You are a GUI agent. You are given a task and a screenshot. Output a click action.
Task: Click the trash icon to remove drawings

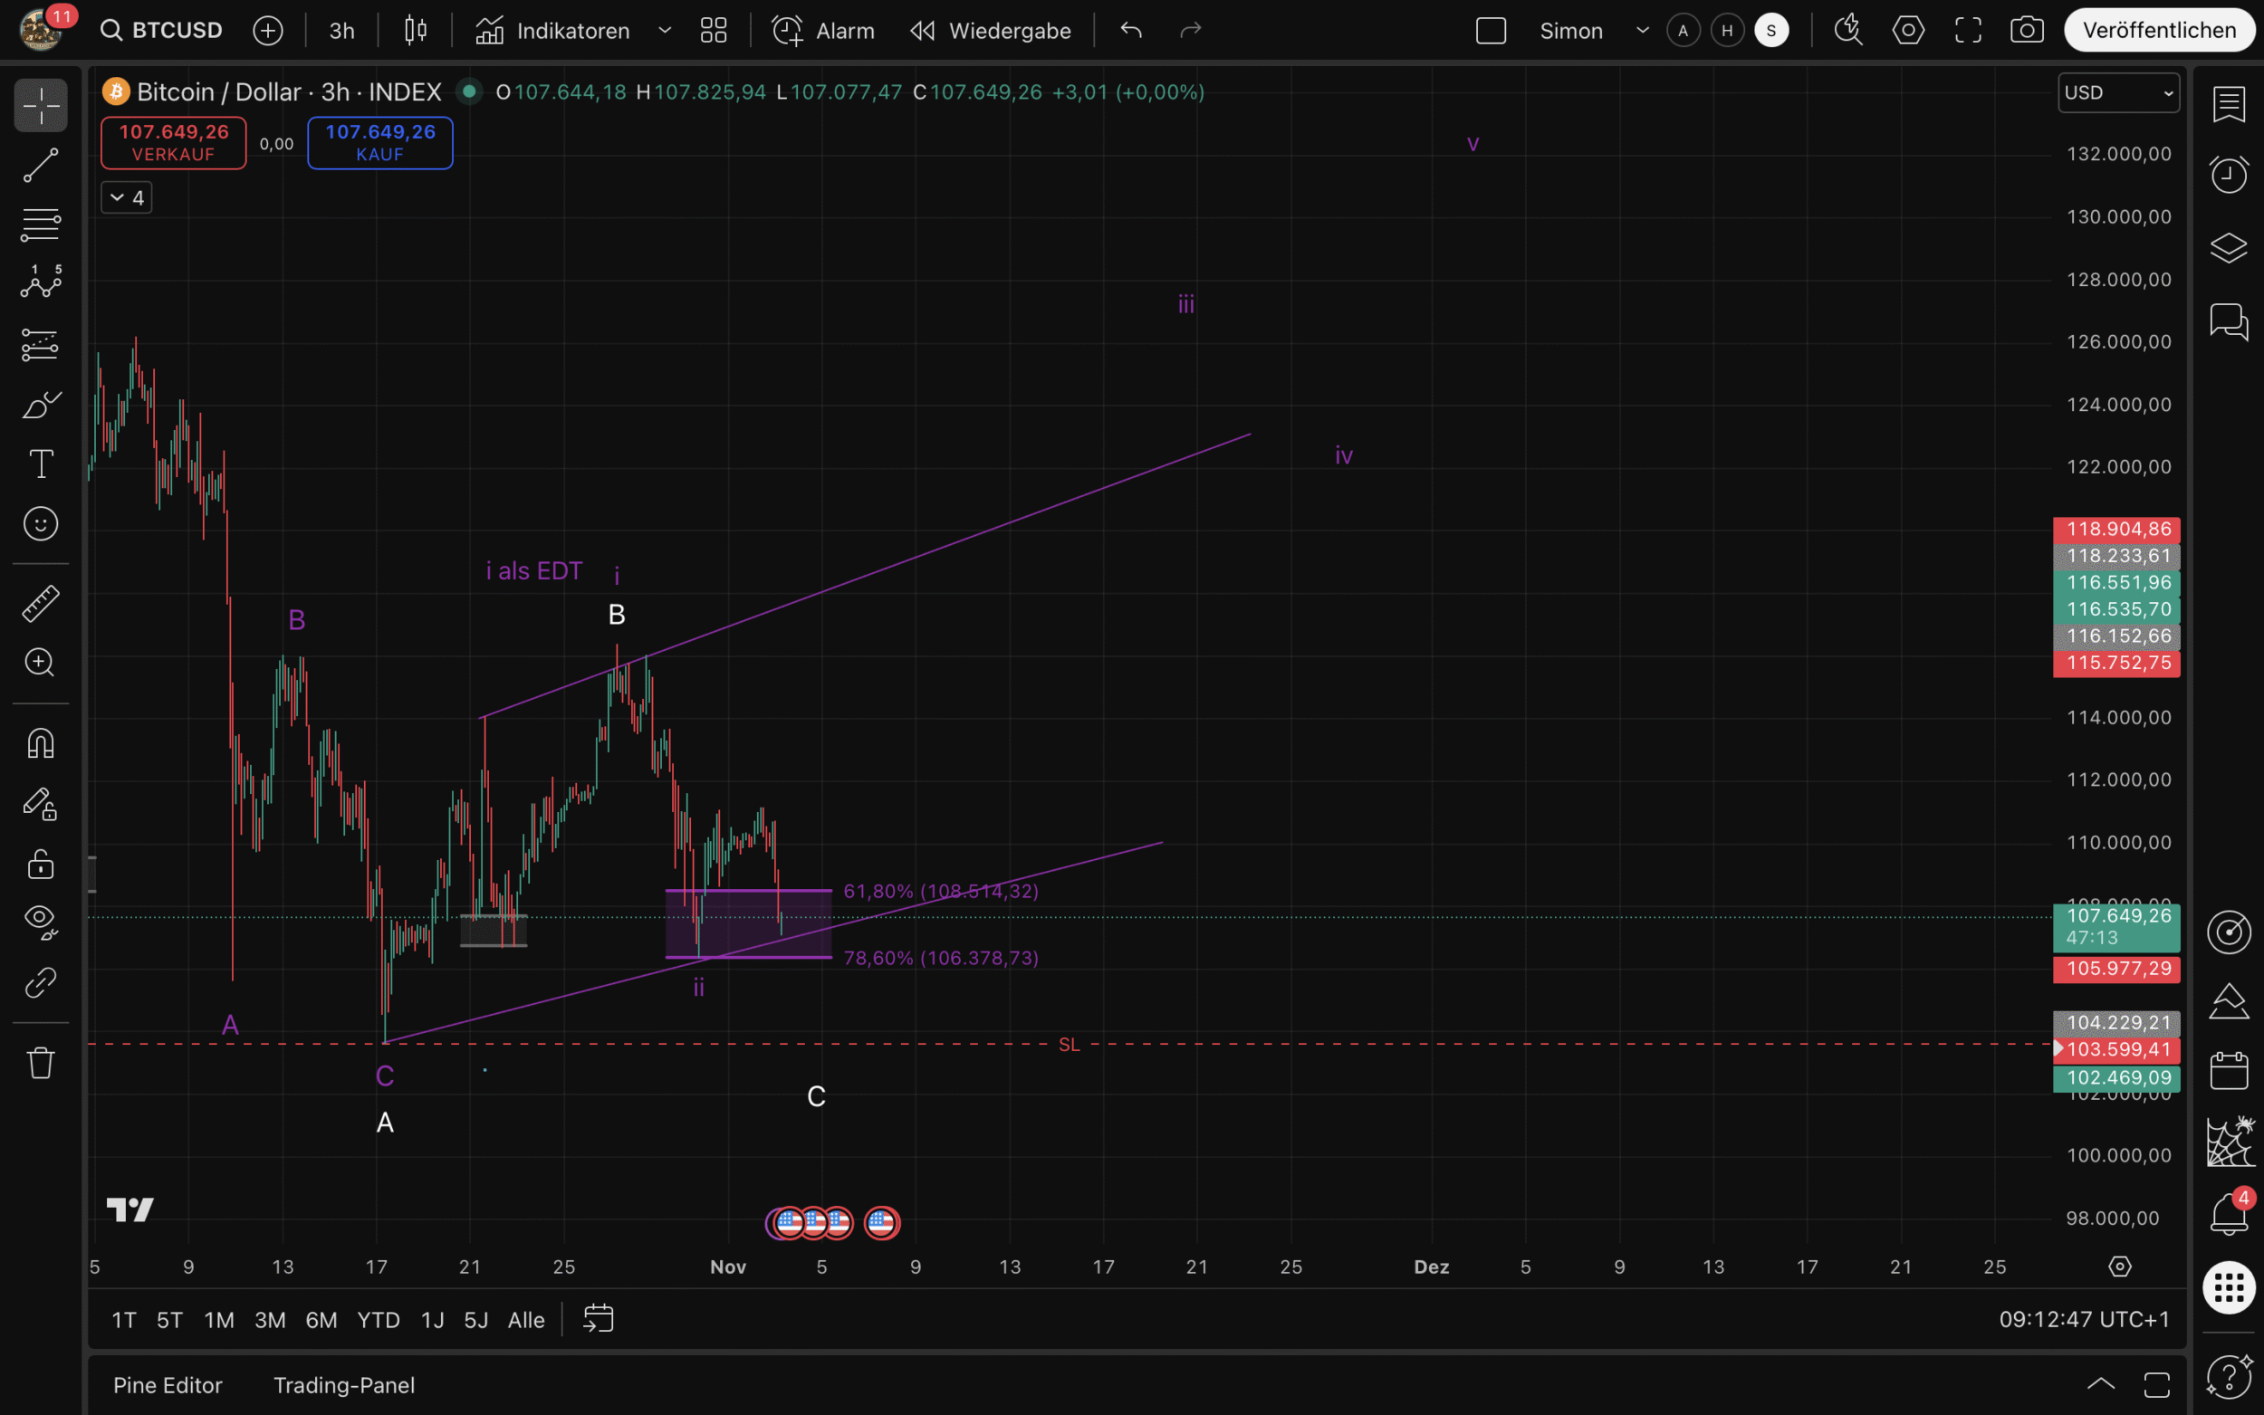40,1063
